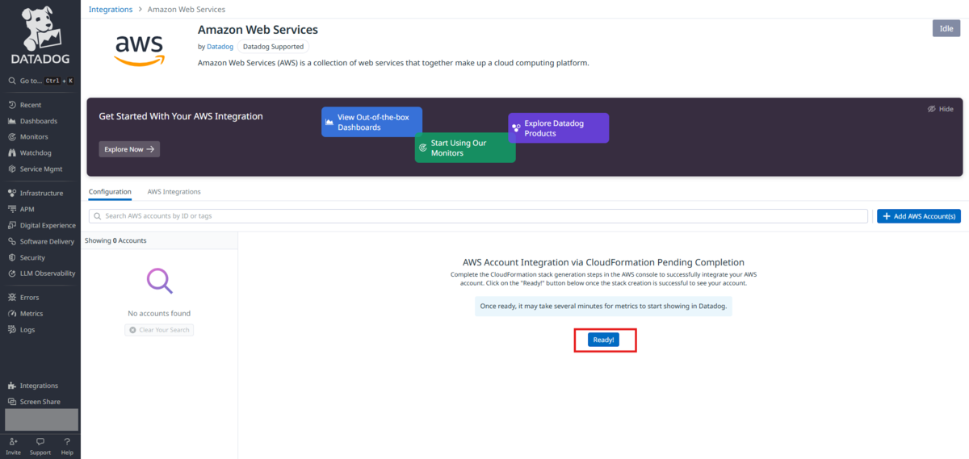Click the Monitors icon in the sidebar
969x459 pixels.
12,137
